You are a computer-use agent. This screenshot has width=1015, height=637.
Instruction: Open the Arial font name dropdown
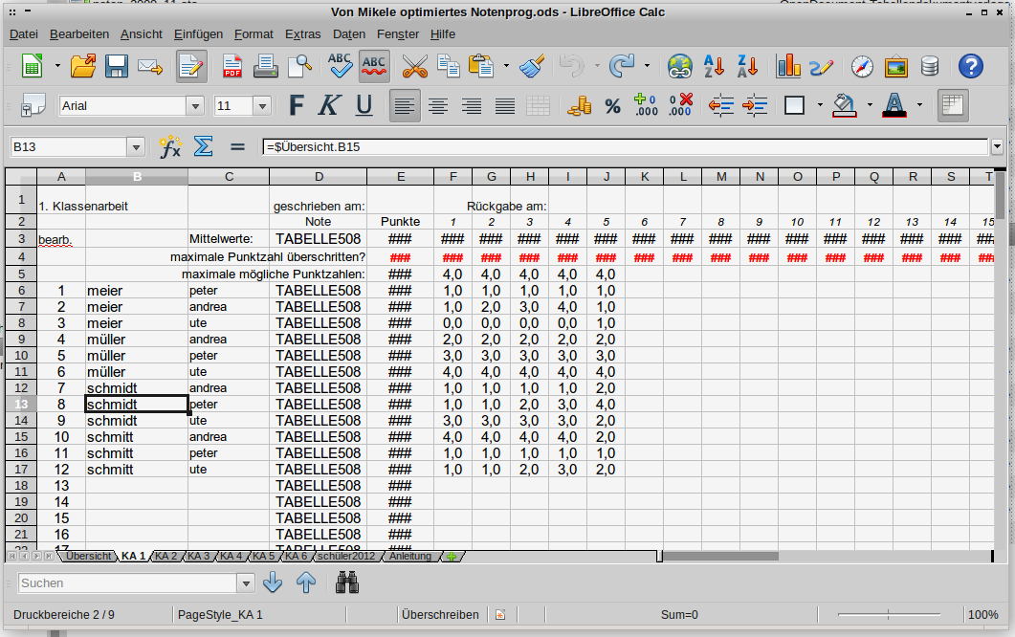click(x=195, y=105)
